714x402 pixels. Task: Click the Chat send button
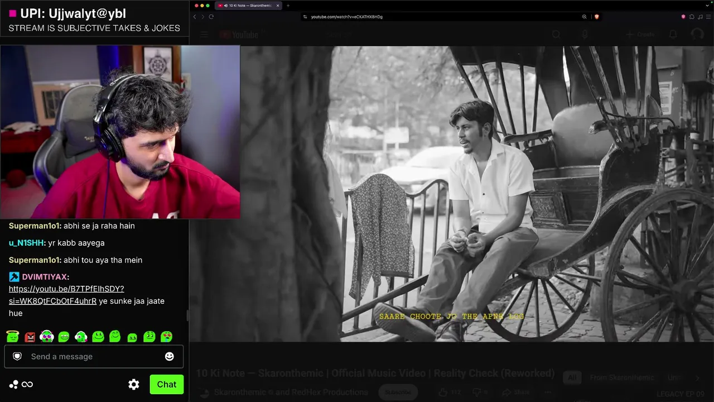point(167,384)
